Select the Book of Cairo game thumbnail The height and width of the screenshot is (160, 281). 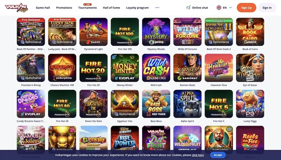(250, 32)
